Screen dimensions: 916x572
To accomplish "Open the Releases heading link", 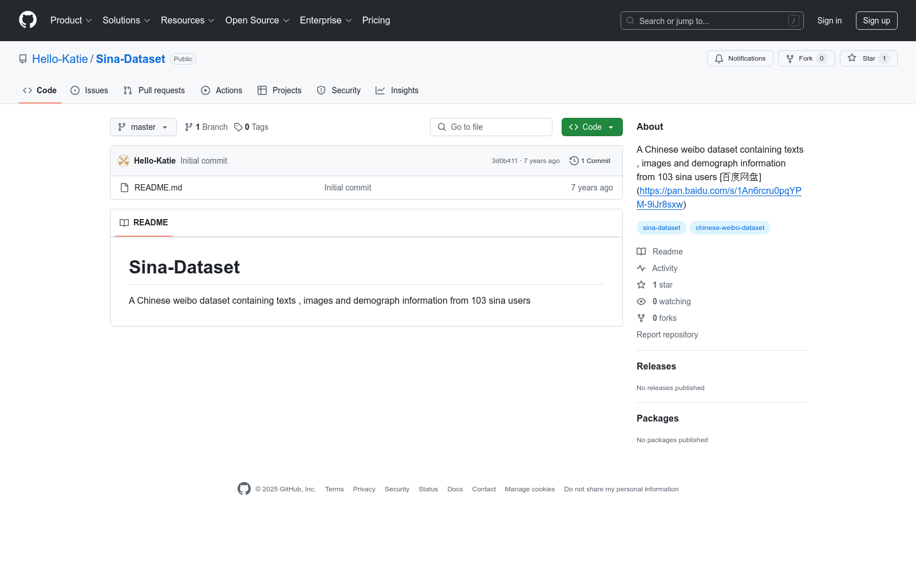I will tap(656, 366).
